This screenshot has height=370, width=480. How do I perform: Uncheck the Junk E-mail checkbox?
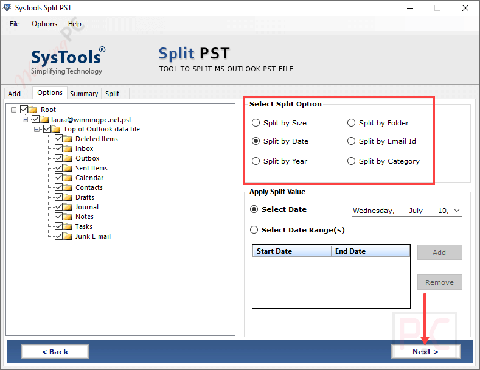(x=59, y=236)
